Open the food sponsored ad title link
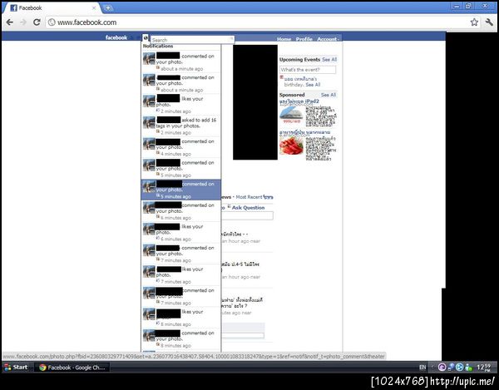 (305, 132)
